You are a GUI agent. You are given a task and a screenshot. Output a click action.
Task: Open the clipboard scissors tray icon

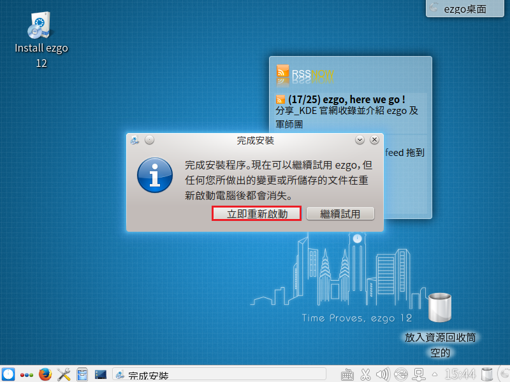tap(365, 375)
